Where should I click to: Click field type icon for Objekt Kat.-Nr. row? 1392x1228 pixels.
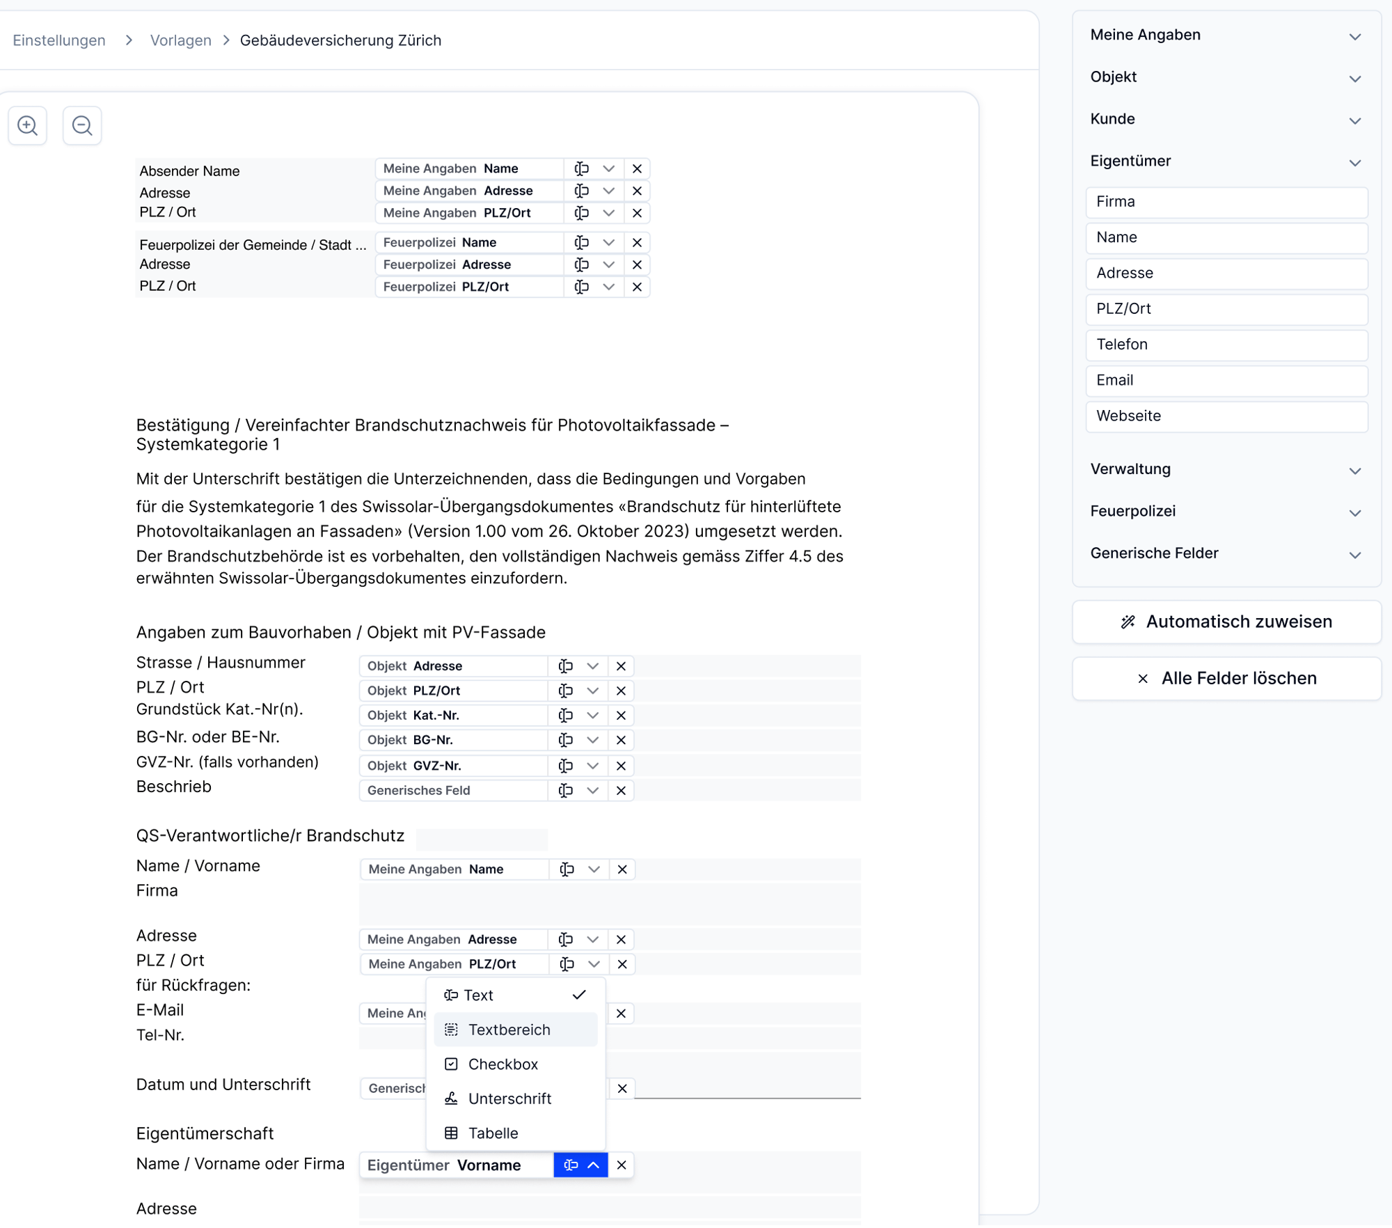point(565,716)
